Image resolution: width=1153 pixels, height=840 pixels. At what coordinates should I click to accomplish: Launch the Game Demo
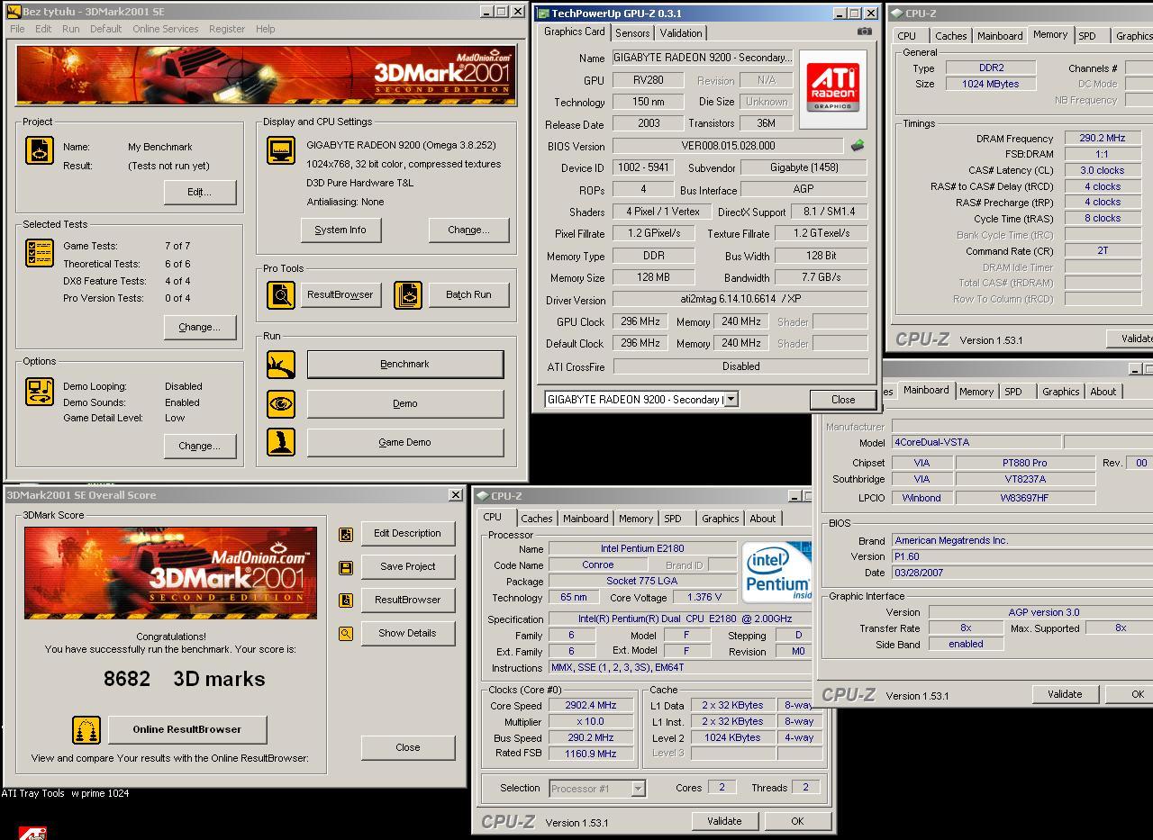click(x=404, y=442)
